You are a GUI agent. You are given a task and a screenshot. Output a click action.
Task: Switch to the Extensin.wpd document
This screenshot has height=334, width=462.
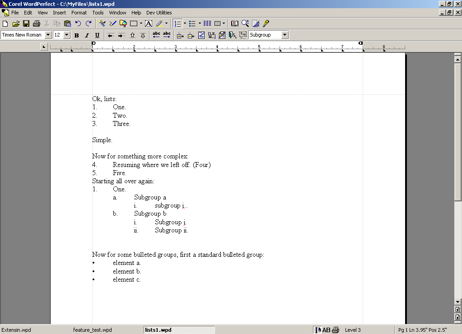[x=16, y=330]
